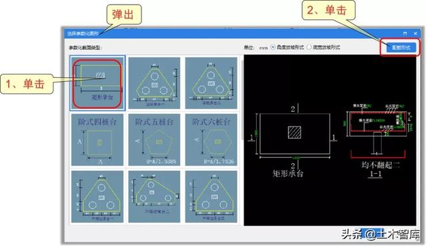Viewport: 427px width, 247px height.
Task: Close the 选择参数化图形 dialog
Action: tap(415, 33)
